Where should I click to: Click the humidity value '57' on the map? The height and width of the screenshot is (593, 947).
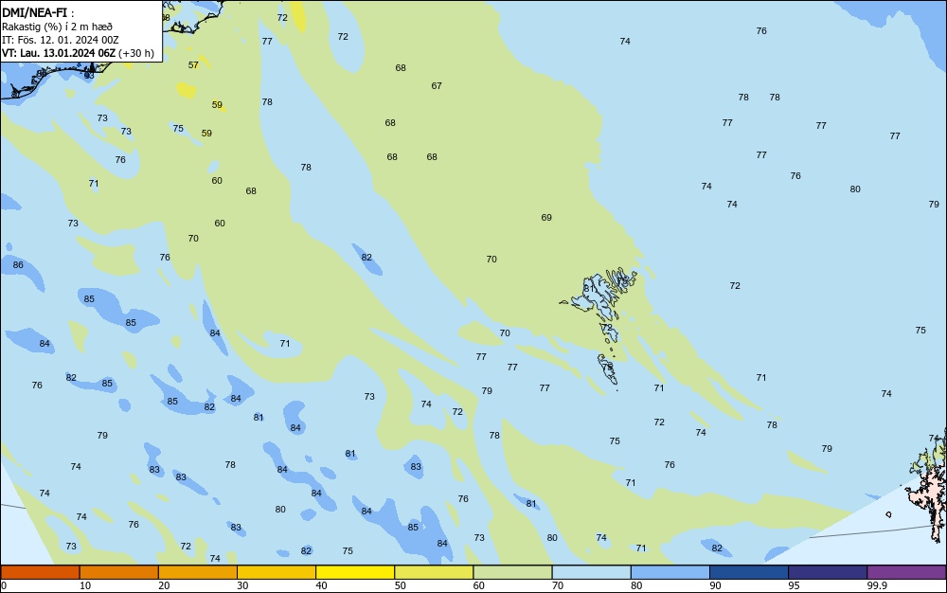point(193,65)
